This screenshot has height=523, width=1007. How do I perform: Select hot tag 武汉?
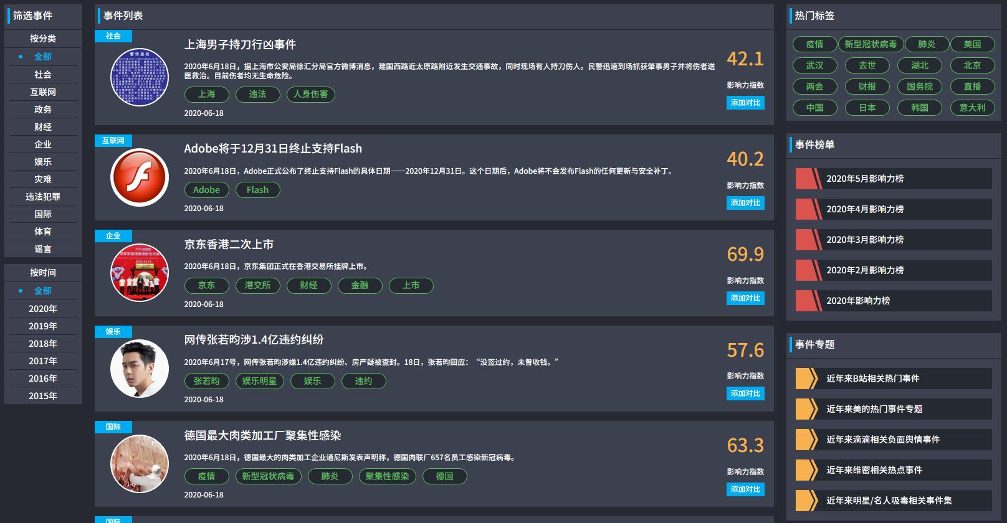814,65
